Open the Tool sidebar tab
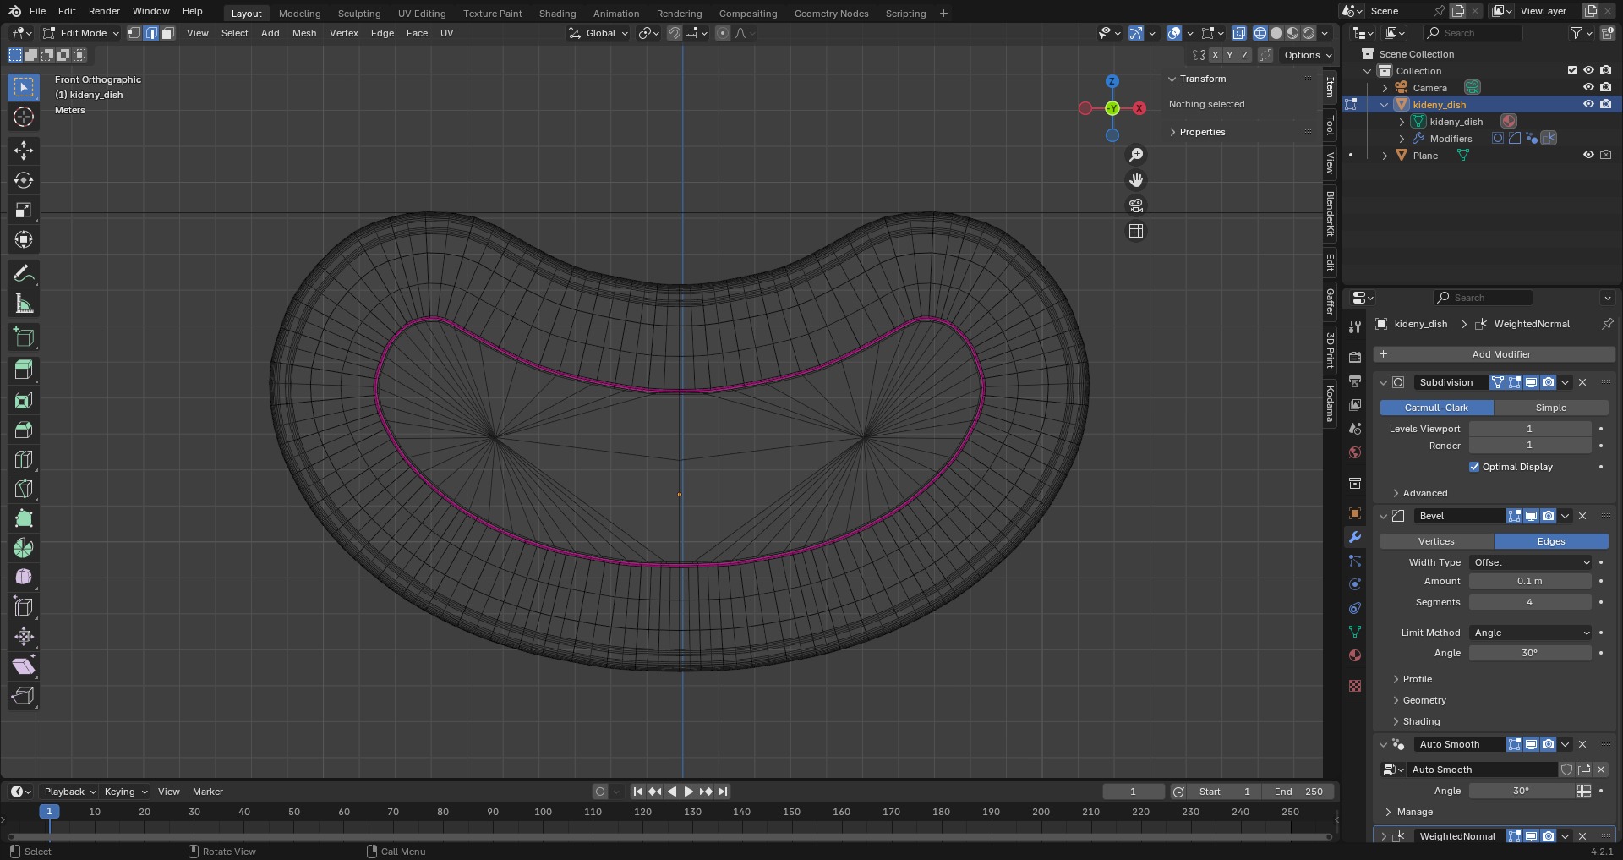The image size is (1623, 860). pyautogui.click(x=1330, y=125)
